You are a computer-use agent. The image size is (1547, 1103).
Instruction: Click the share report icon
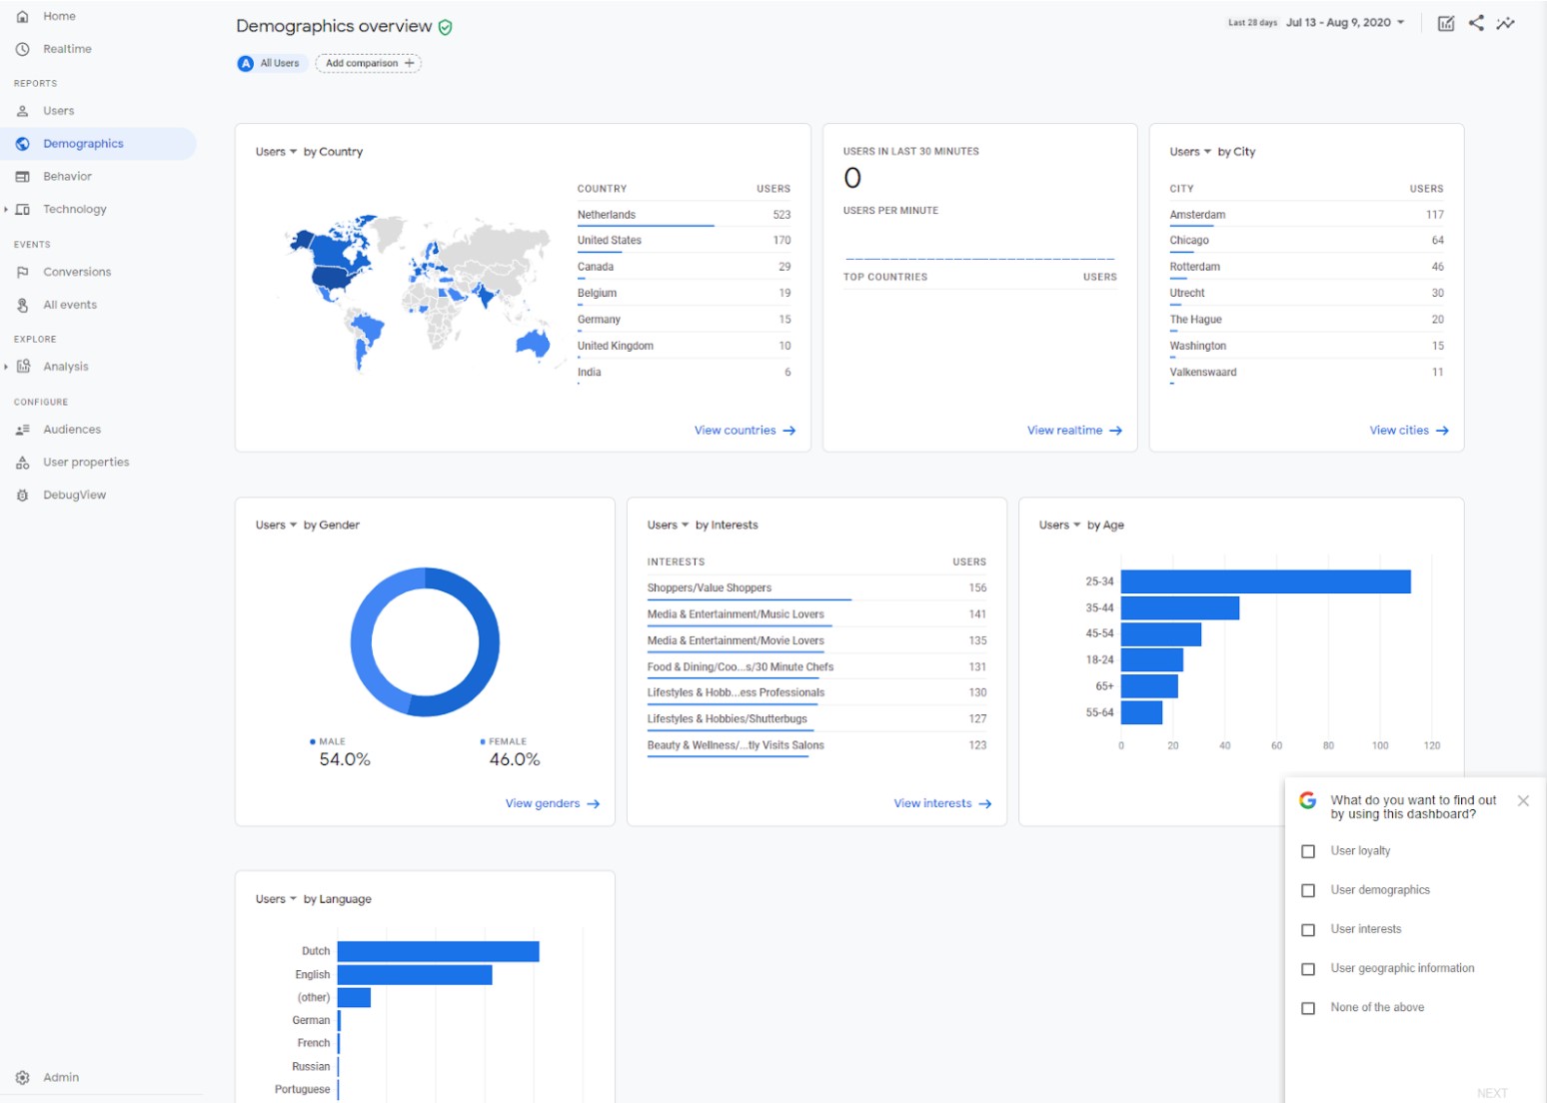click(1476, 23)
